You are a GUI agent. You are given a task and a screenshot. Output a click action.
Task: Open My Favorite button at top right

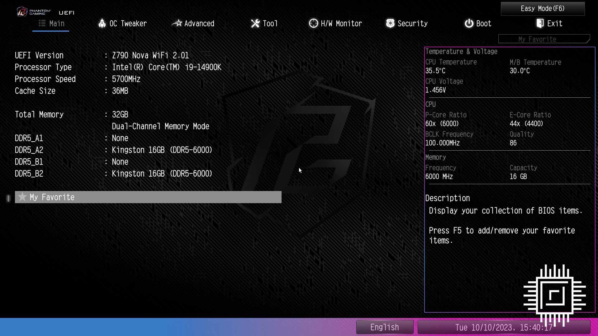(544, 39)
